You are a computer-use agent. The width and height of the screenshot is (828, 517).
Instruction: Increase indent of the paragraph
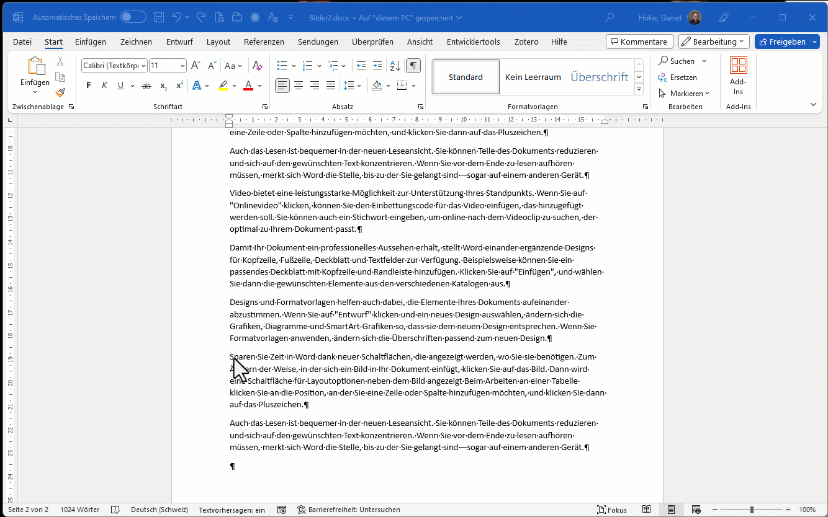[x=377, y=66]
